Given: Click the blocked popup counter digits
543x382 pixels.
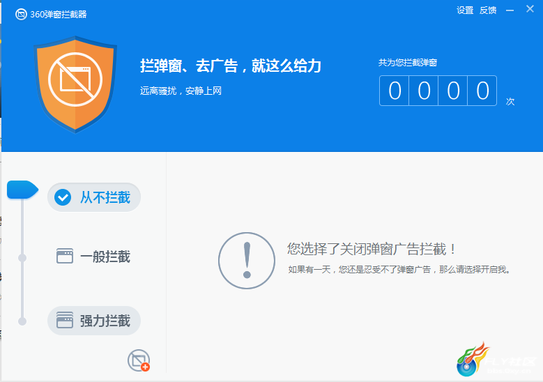Looking at the screenshot, I should [x=438, y=91].
